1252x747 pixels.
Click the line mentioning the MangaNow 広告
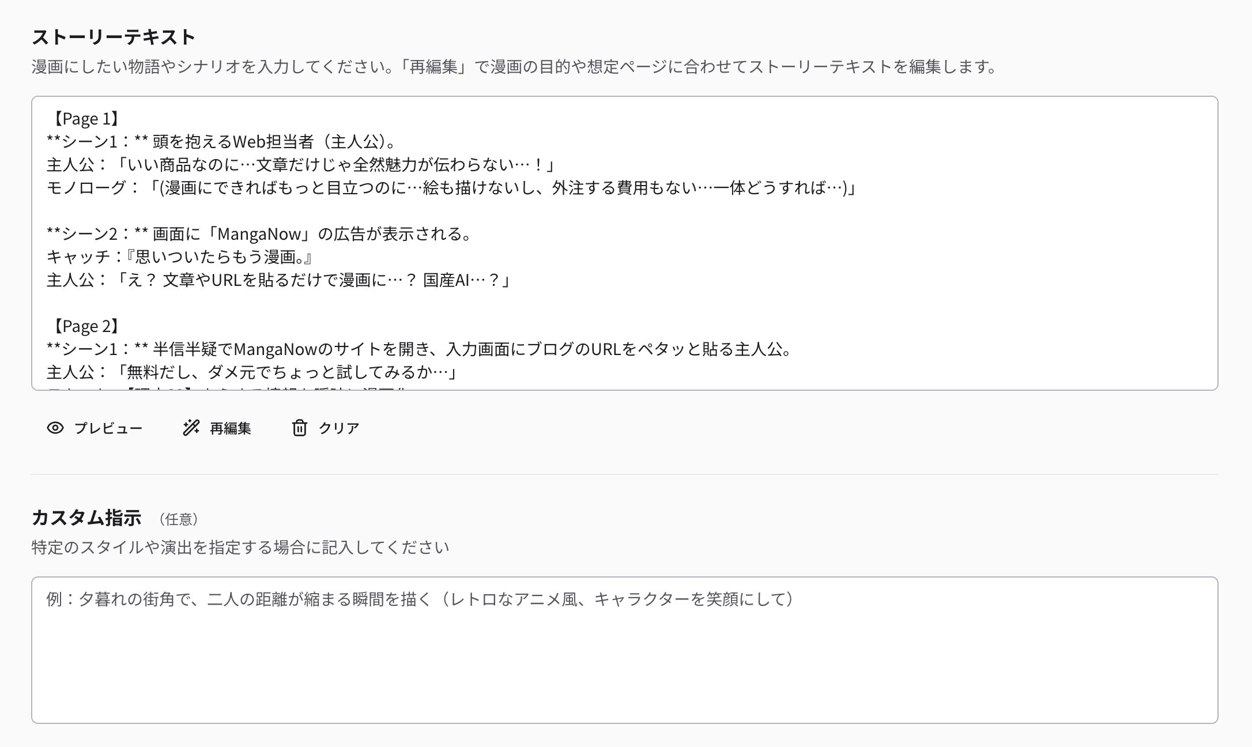pyautogui.click(x=259, y=234)
